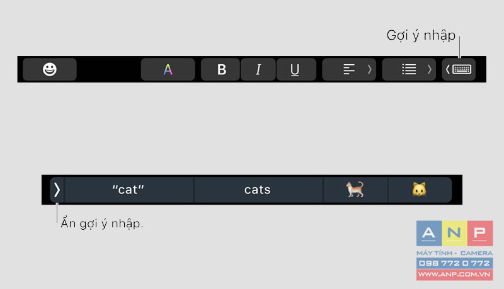Toggle italic formatting with the I button
Image resolution: width=504 pixels, height=289 pixels.
[x=258, y=69]
